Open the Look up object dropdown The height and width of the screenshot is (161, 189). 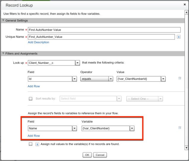coord(78,63)
